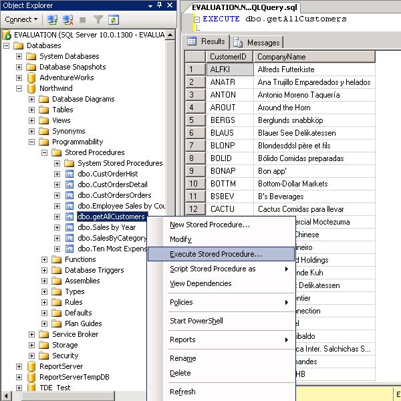The image size is (401, 401).
Task: Open Script Stored Procedure as submenu
Action: 221,269
